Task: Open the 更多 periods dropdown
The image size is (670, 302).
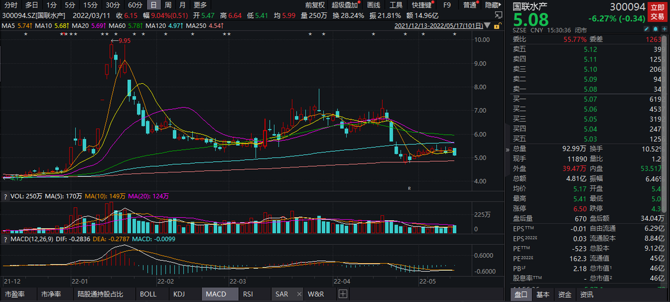Action: tap(200, 5)
